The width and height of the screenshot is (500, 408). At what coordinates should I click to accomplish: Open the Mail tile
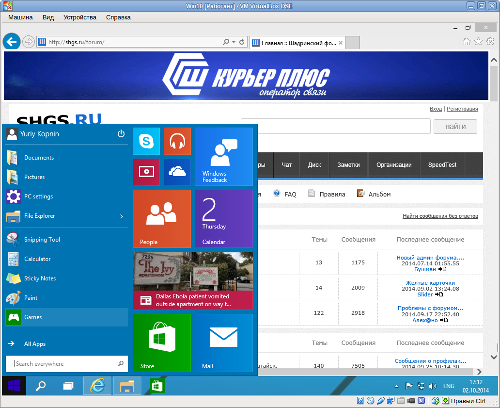(x=224, y=343)
